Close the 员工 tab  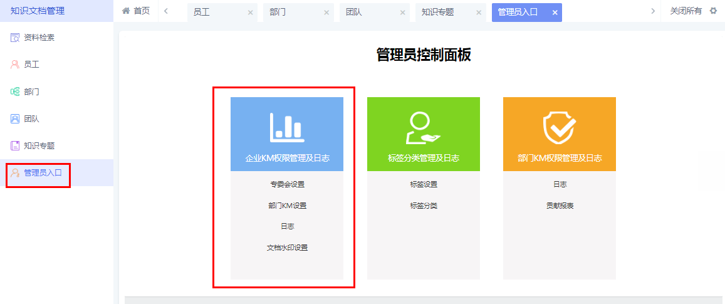tap(251, 13)
